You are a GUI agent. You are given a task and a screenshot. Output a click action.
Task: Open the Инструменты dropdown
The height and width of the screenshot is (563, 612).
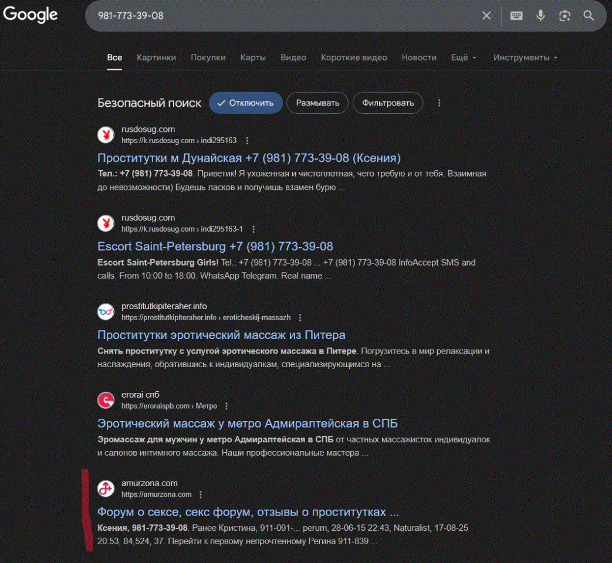pos(525,57)
